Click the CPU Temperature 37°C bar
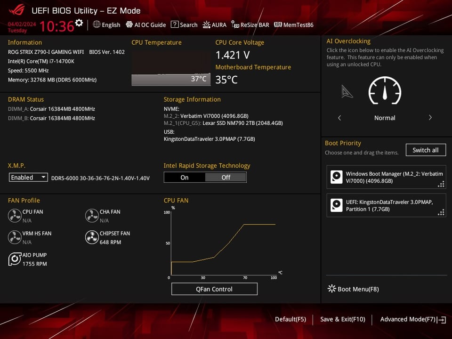The image size is (452, 339). (171, 80)
